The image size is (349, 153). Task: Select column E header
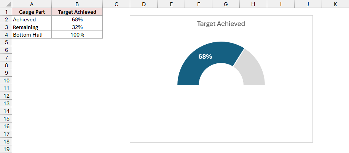[171, 4]
